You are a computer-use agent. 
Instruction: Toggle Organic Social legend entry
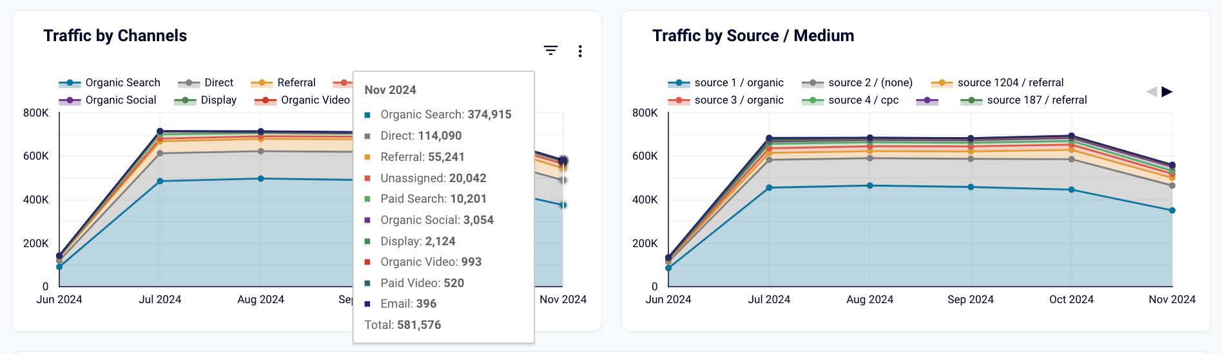(x=108, y=100)
